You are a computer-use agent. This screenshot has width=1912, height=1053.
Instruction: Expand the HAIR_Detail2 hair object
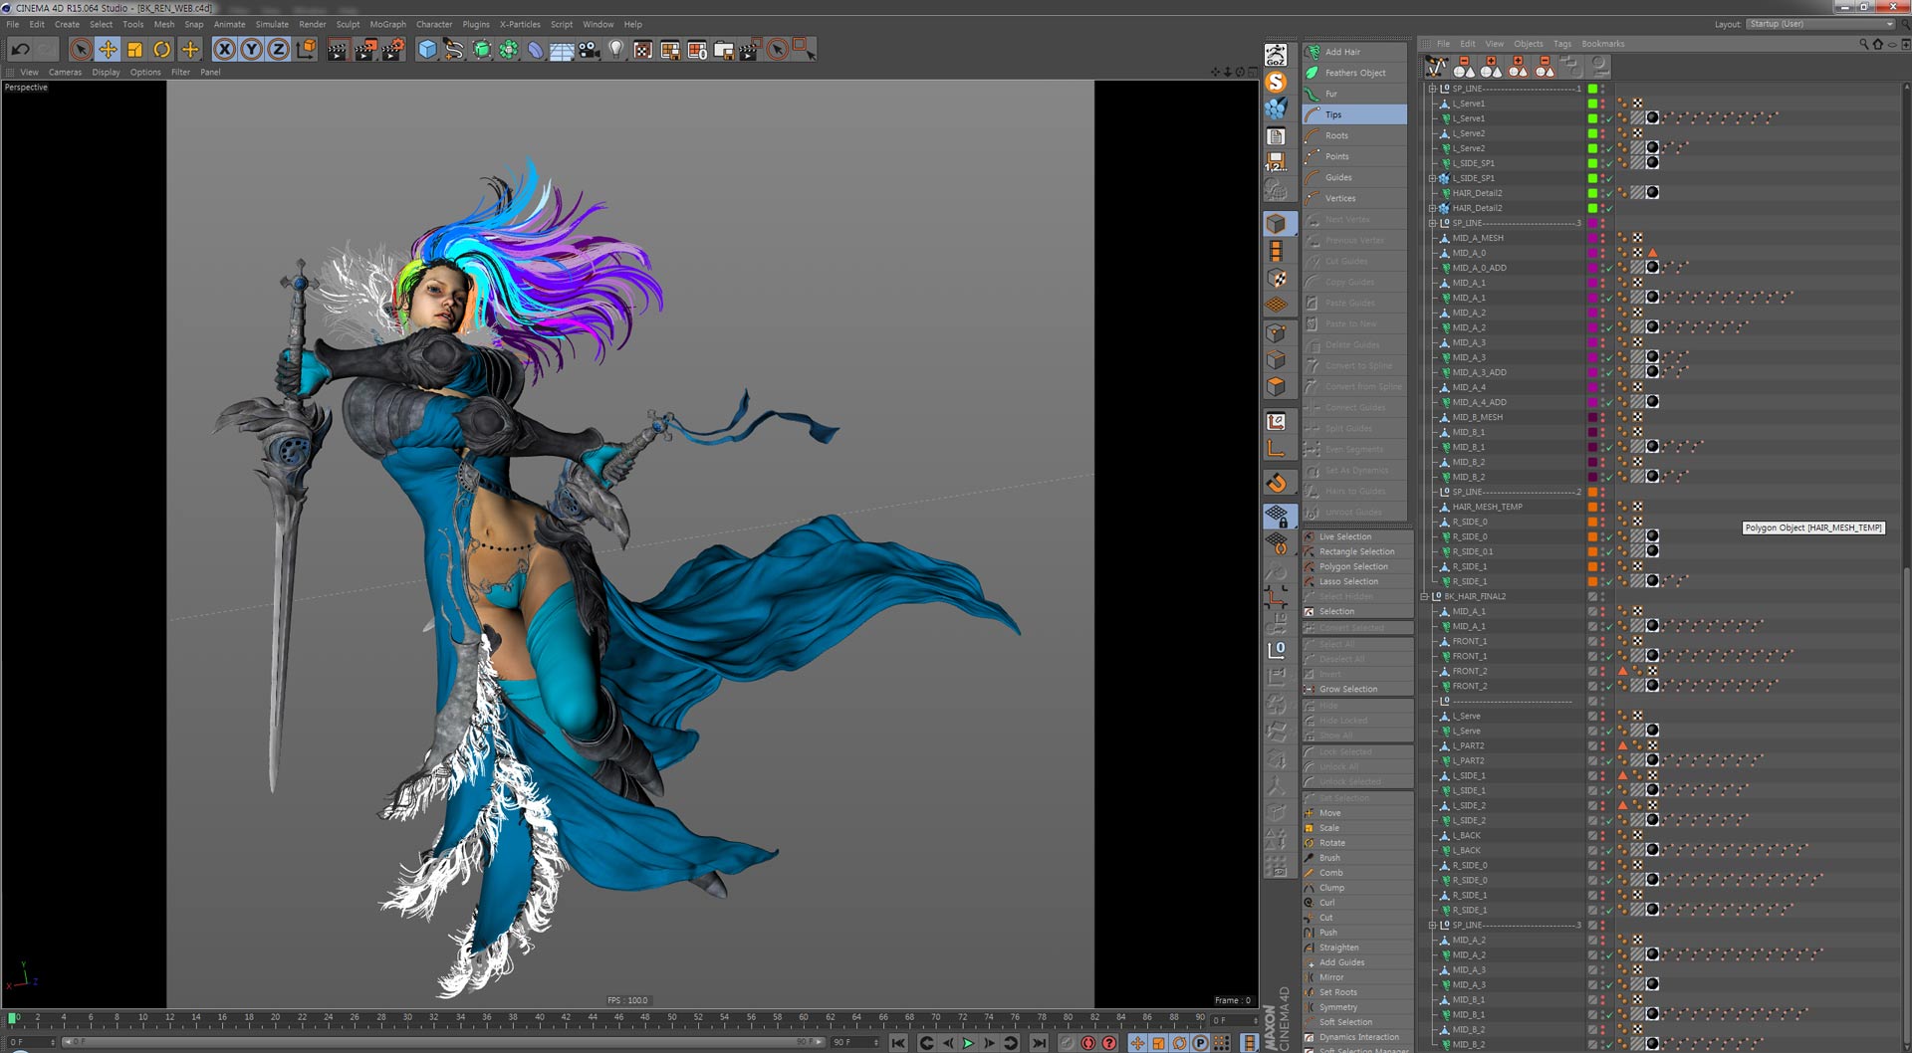tap(1433, 208)
